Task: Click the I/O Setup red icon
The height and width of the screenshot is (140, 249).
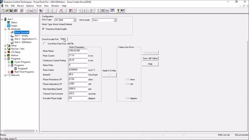Action: (9, 52)
